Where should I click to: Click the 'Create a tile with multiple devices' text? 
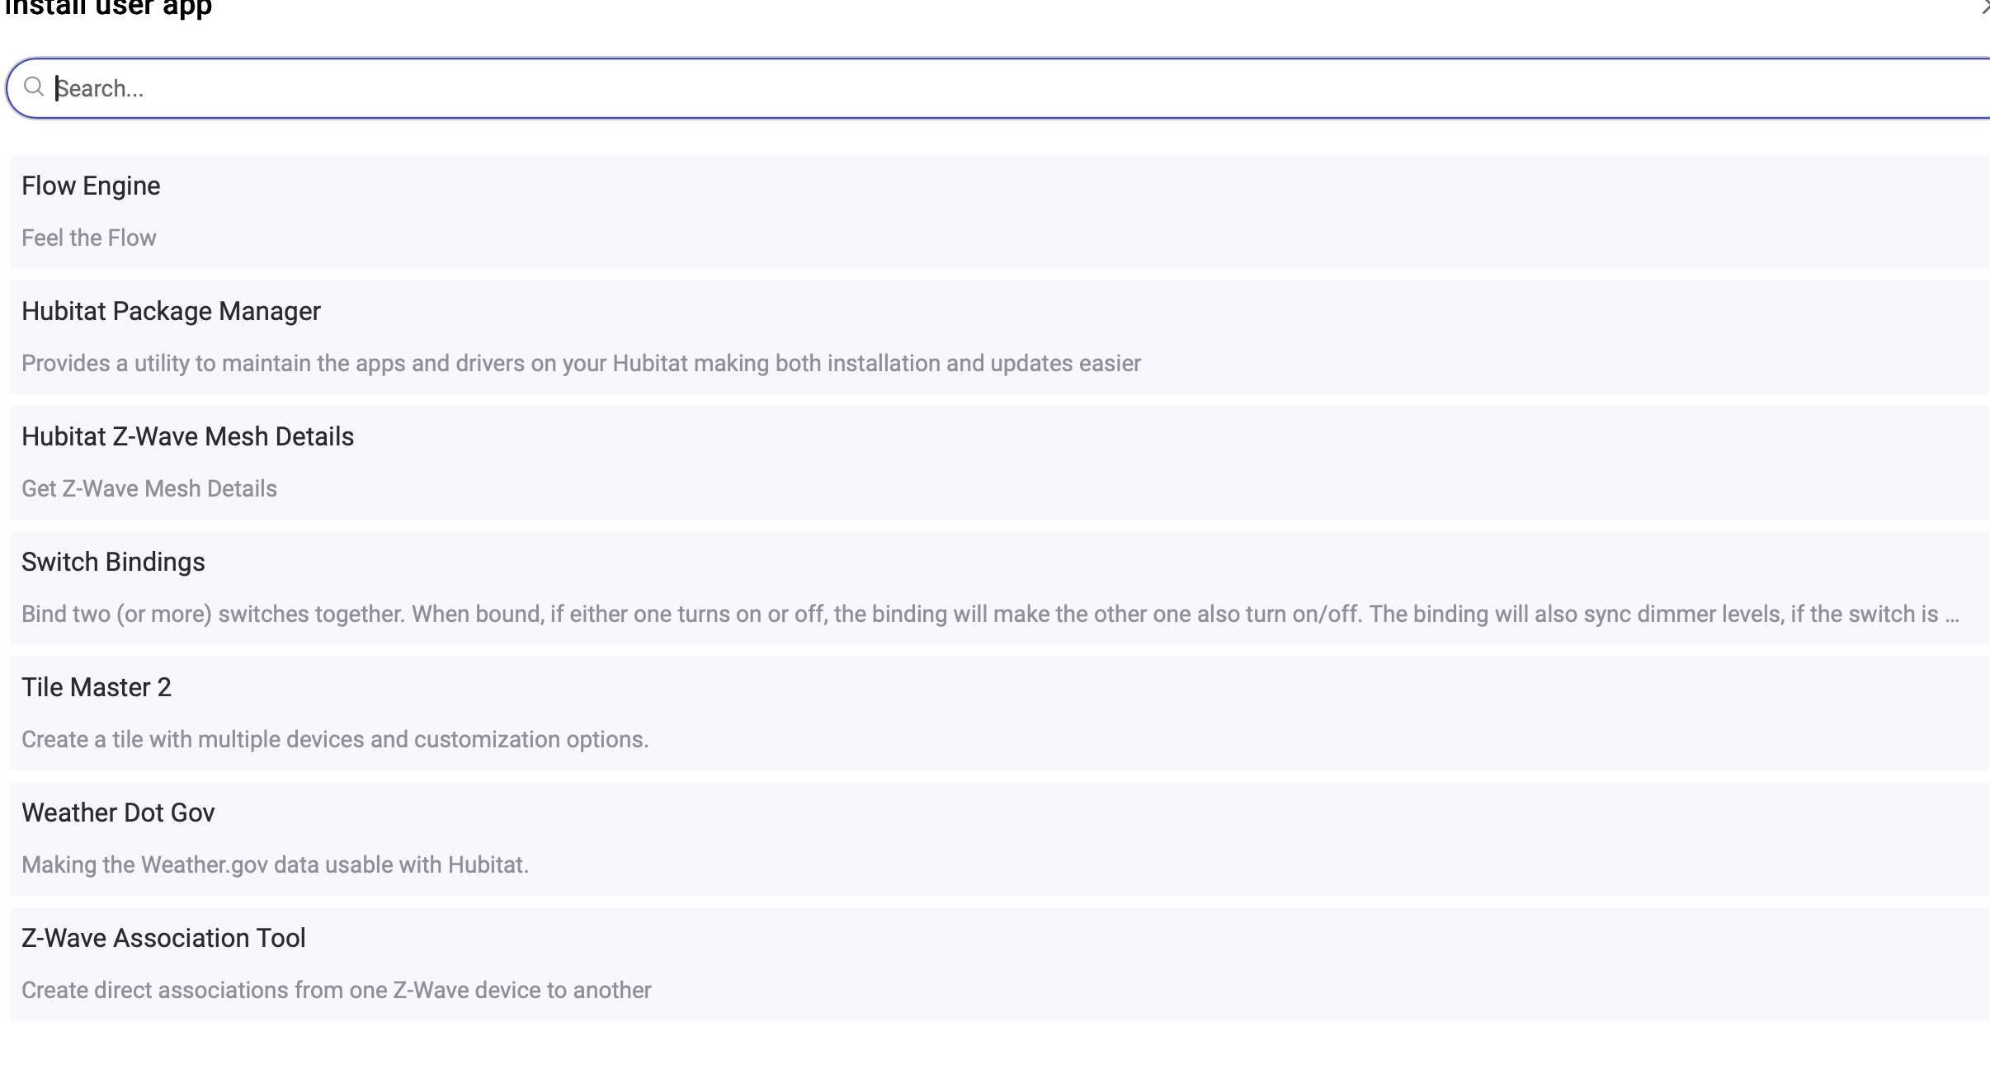pos(335,740)
